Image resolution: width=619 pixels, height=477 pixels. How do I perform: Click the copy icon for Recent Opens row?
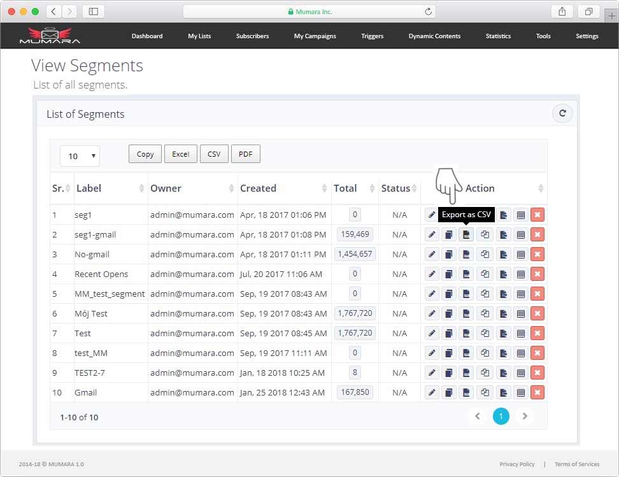[449, 274]
